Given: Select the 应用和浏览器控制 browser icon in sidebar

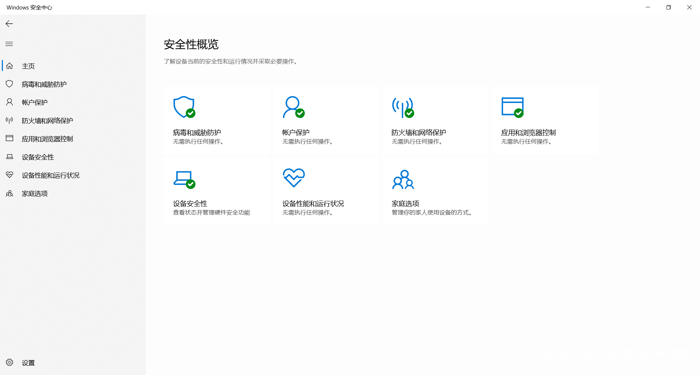Looking at the screenshot, I should (9, 138).
